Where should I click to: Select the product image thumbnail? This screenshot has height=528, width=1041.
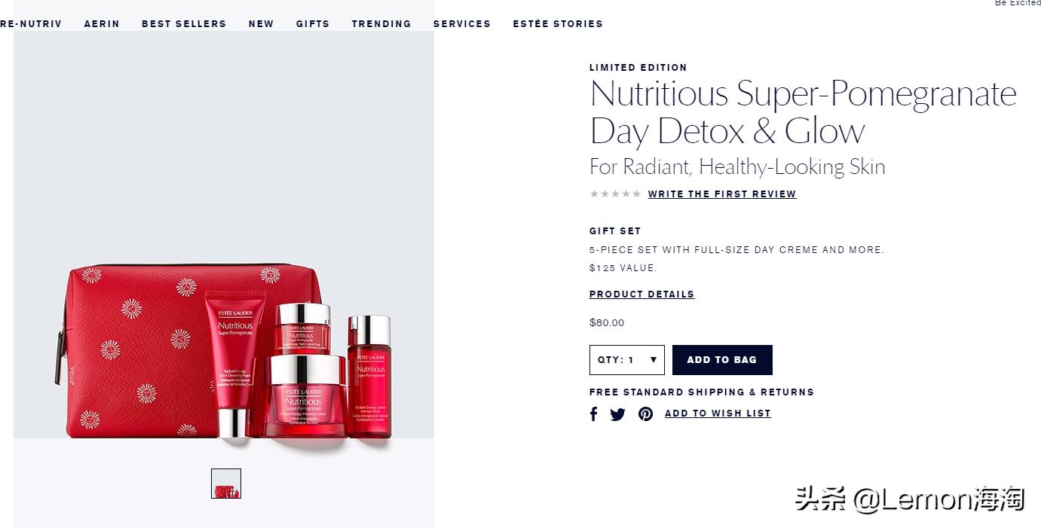[226, 484]
